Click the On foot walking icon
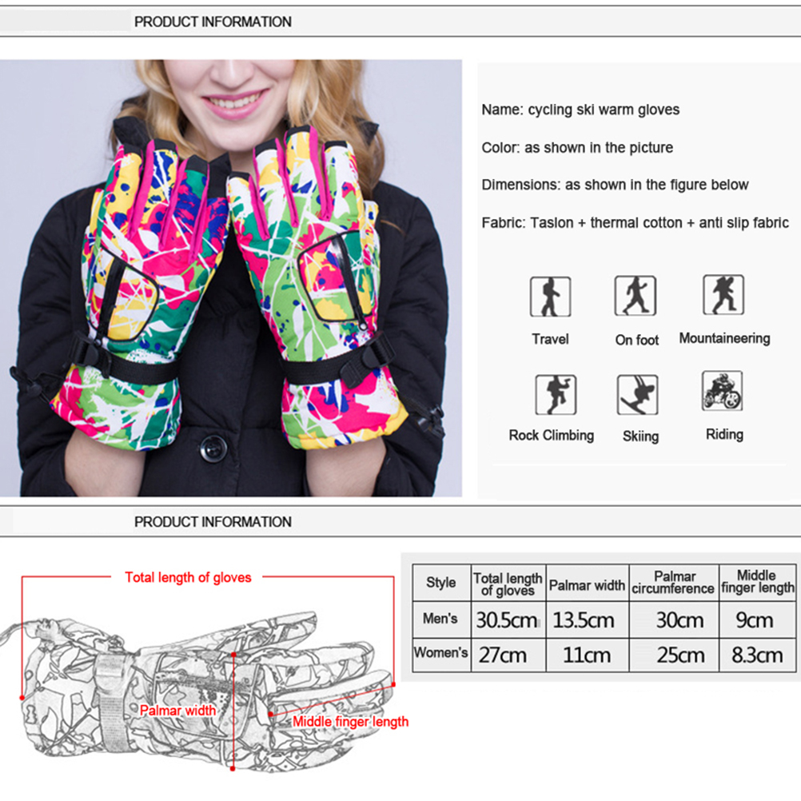Image resolution: width=801 pixels, height=801 pixels. (636, 297)
